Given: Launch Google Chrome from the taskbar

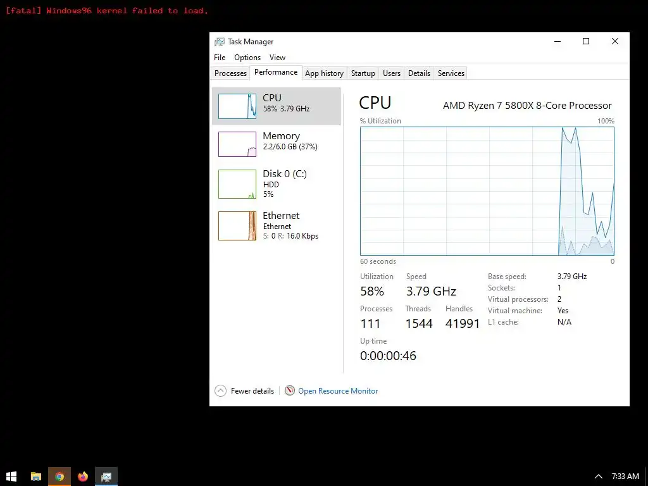Looking at the screenshot, I should [59, 477].
